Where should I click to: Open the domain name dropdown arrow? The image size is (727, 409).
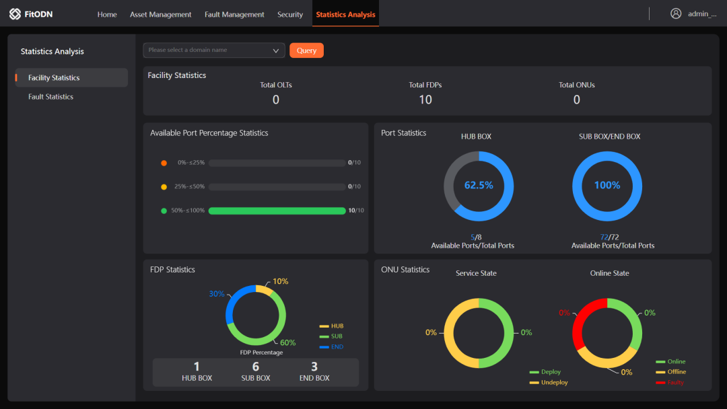click(x=276, y=50)
